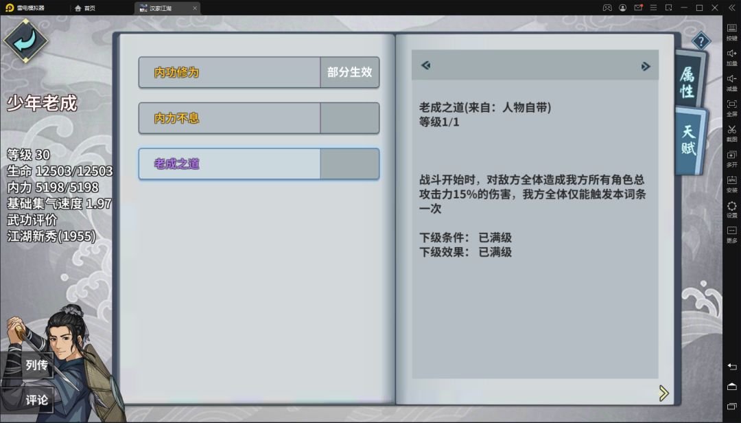Click the 安装 APK install icon

click(731, 183)
